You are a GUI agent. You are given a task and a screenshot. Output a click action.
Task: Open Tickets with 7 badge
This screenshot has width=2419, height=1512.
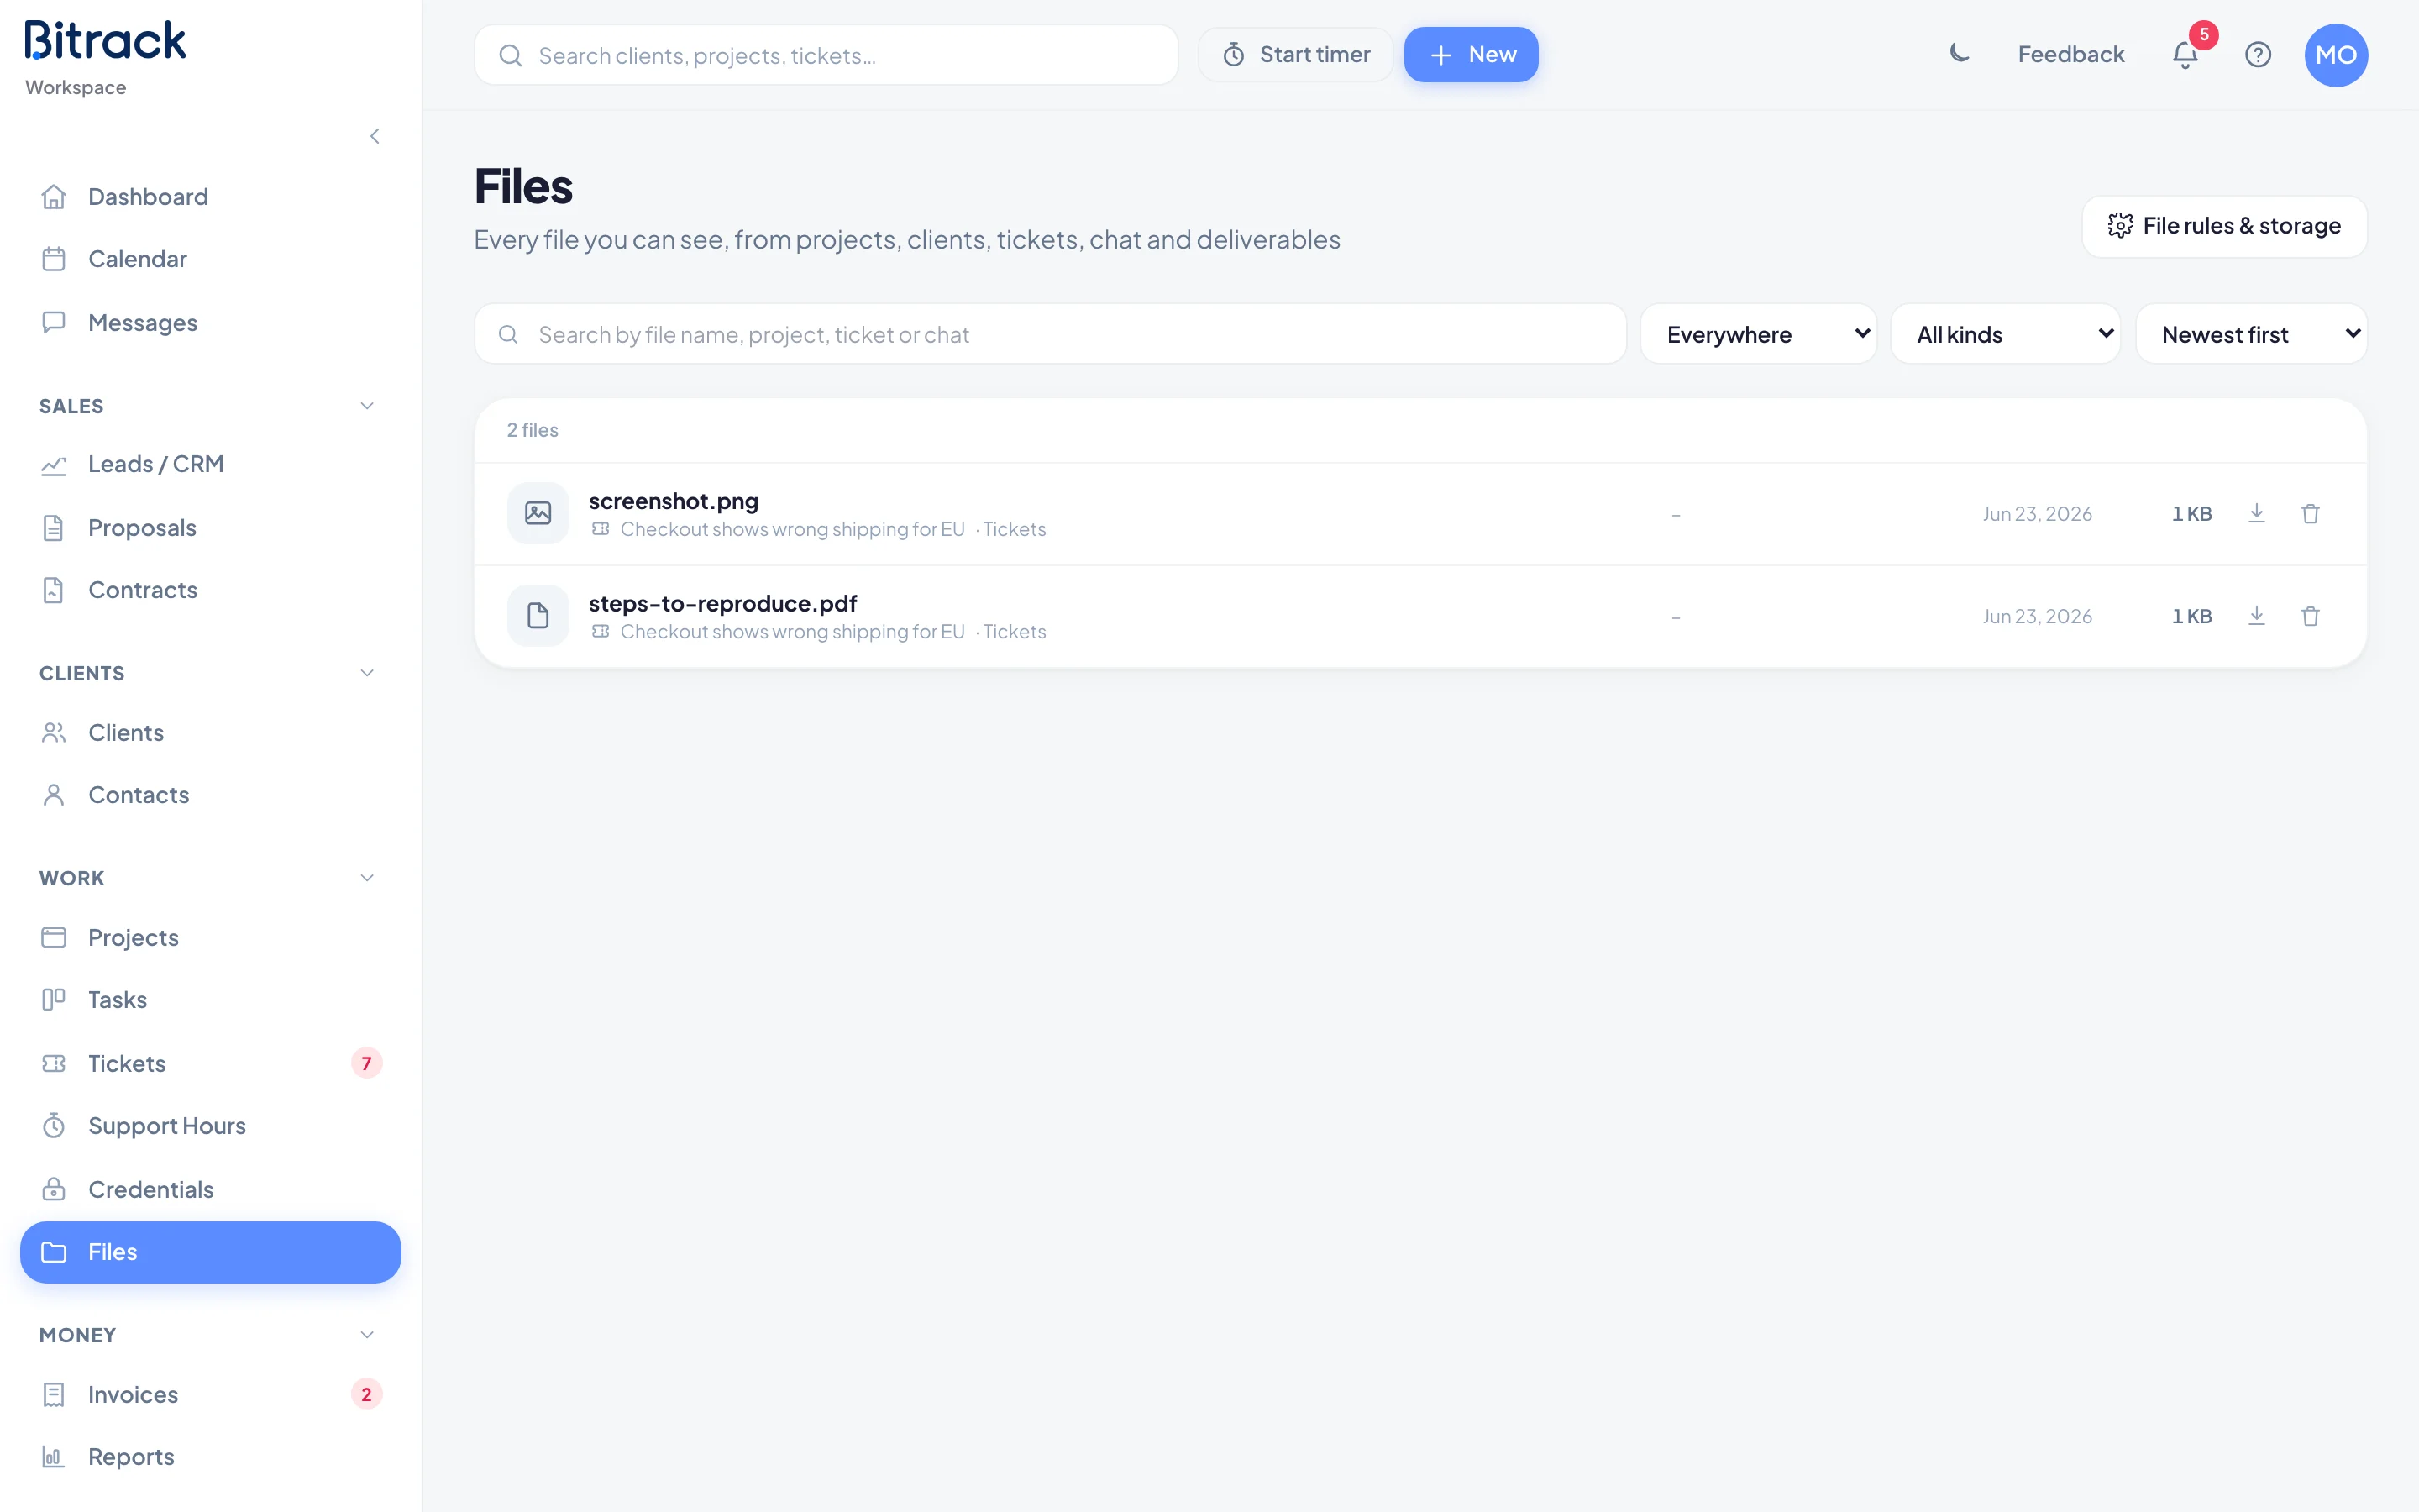(x=210, y=1063)
